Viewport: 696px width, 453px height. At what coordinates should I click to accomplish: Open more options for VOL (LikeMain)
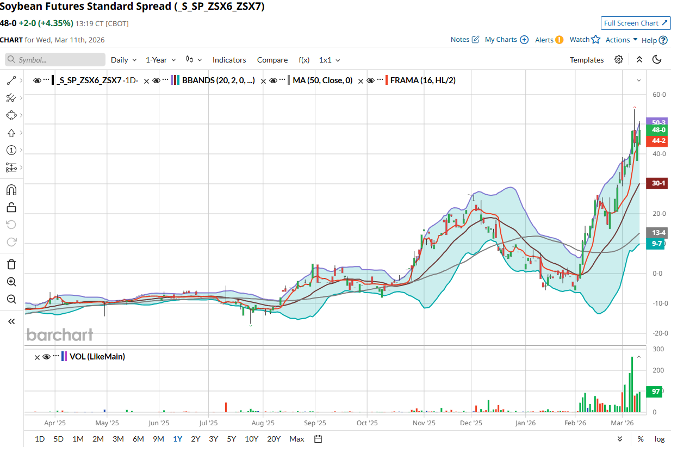[x=56, y=357]
